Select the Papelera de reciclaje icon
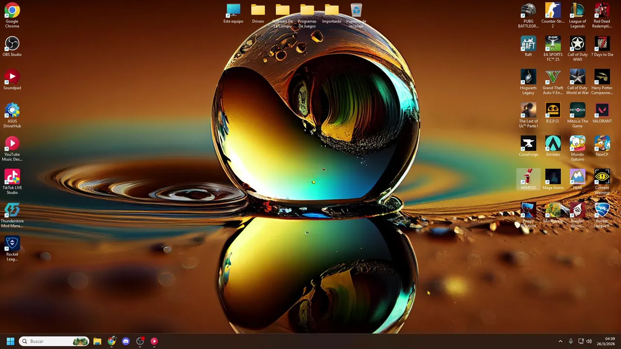621x349 pixels. (x=356, y=16)
